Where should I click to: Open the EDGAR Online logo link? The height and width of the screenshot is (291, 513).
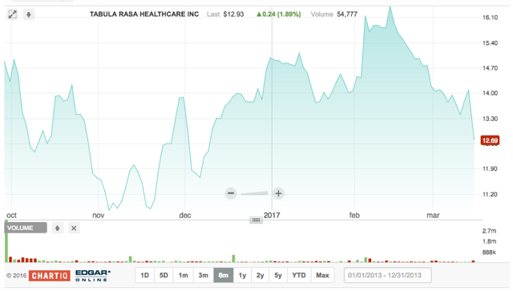pos(93,276)
